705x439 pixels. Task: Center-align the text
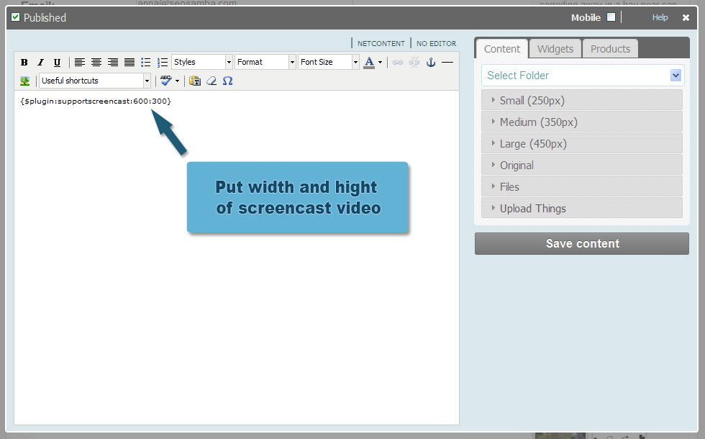point(96,63)
